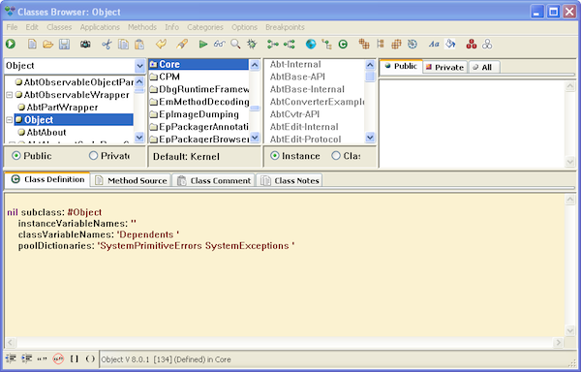Select the EpImageDumping application

point(199,114)
